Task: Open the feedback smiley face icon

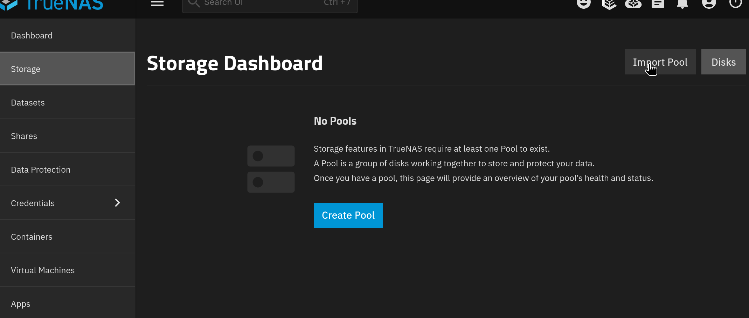Action: tap(583, 3)
